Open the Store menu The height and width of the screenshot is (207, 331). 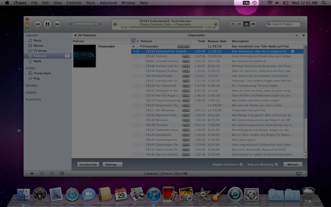91,3
